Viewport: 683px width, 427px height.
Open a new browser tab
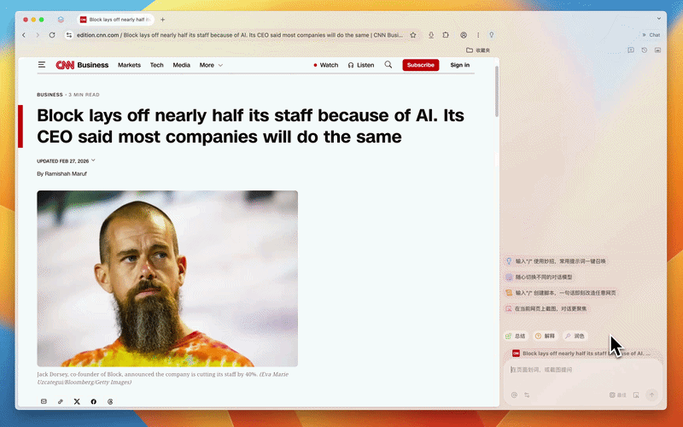[162, 19]
